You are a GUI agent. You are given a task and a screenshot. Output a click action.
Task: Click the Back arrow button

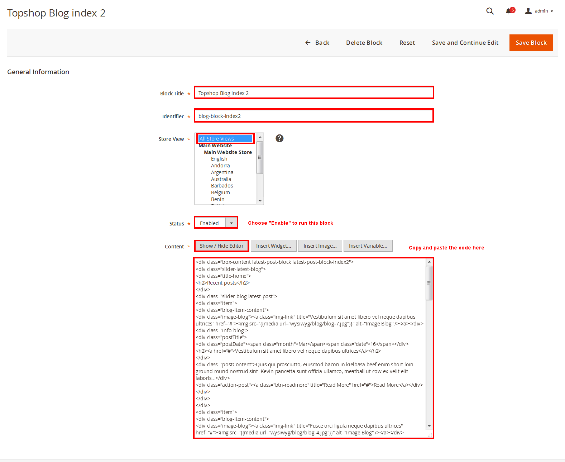(317, 43)
